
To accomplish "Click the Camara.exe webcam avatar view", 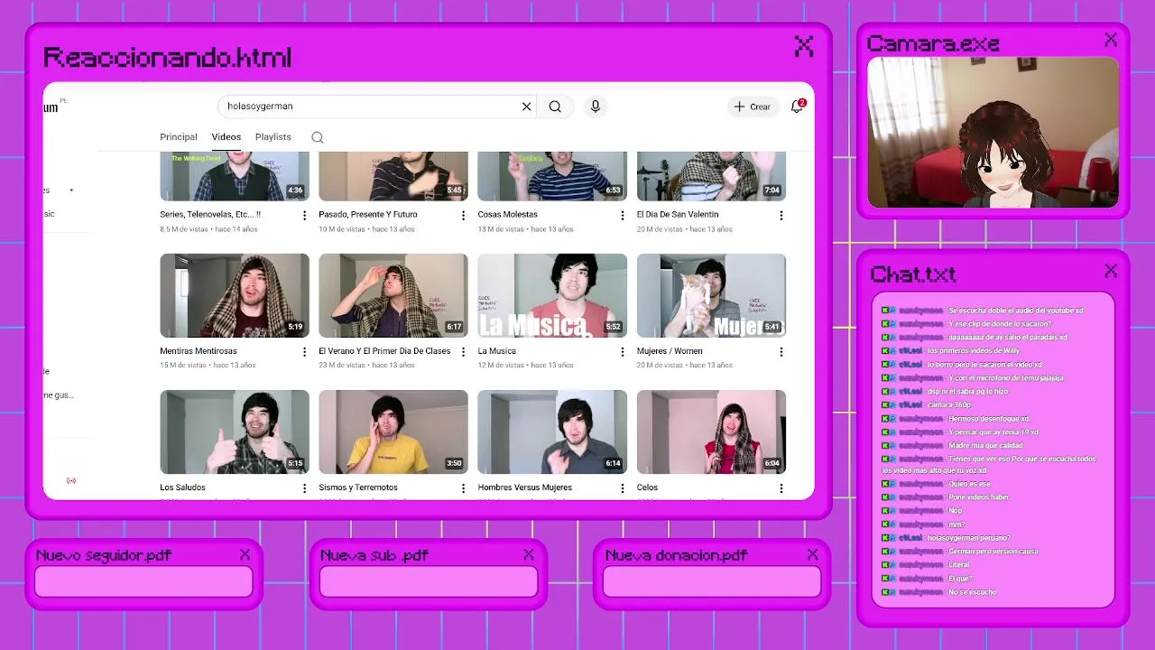I will (993, 133).
